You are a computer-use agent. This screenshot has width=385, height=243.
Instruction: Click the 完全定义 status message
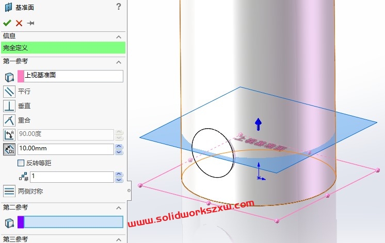tap(63, 47)
